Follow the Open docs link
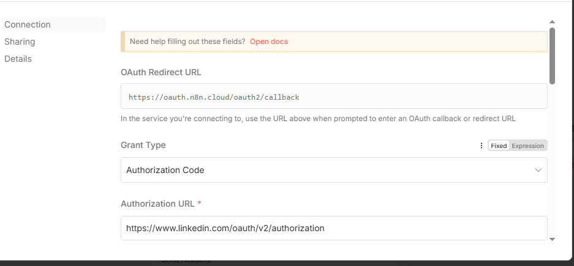 [x=268, y=42]
